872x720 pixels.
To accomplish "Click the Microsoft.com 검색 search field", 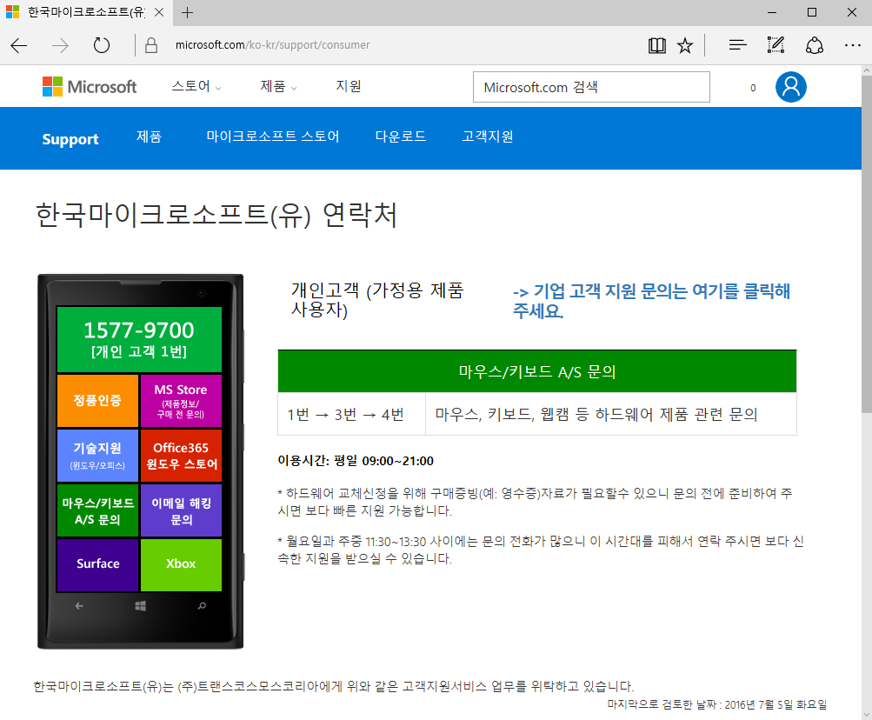I will point(591,87).
